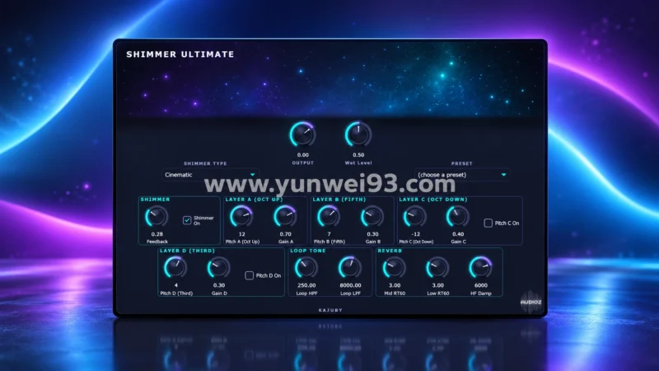The width and height of the screenshot is (659, 371).
Task: Click the Wet Level value 0.50
Action: tap(358, 155)
